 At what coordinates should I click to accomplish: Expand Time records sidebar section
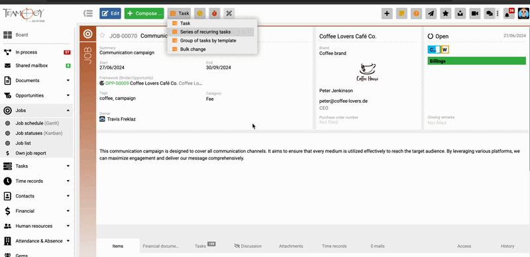pos(36,181)
